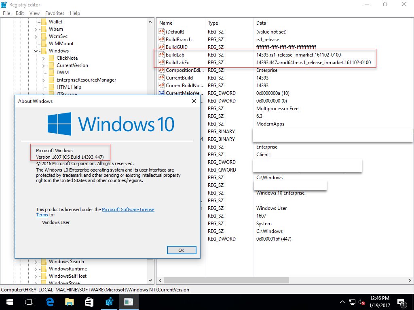
Task: Open the Favorites menu
Action: 55,13
